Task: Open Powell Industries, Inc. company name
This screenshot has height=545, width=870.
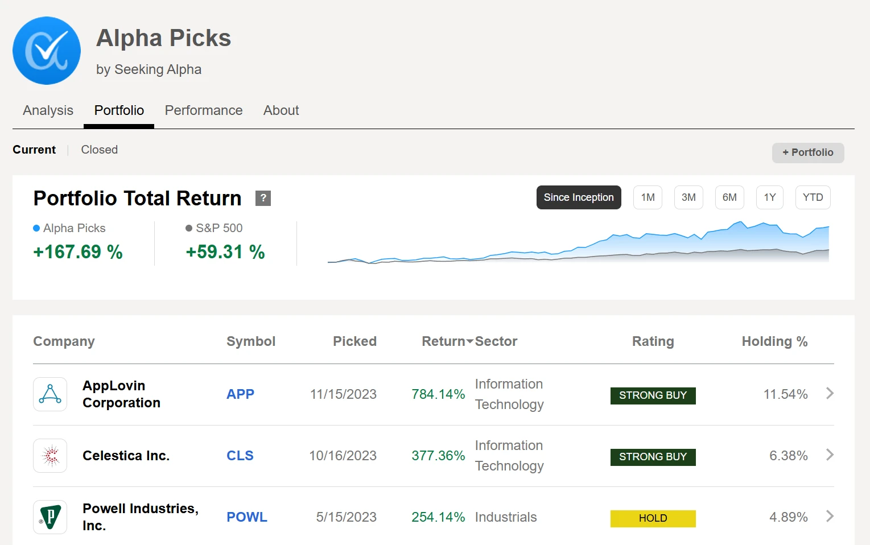Action: click(x=141, y=517)
